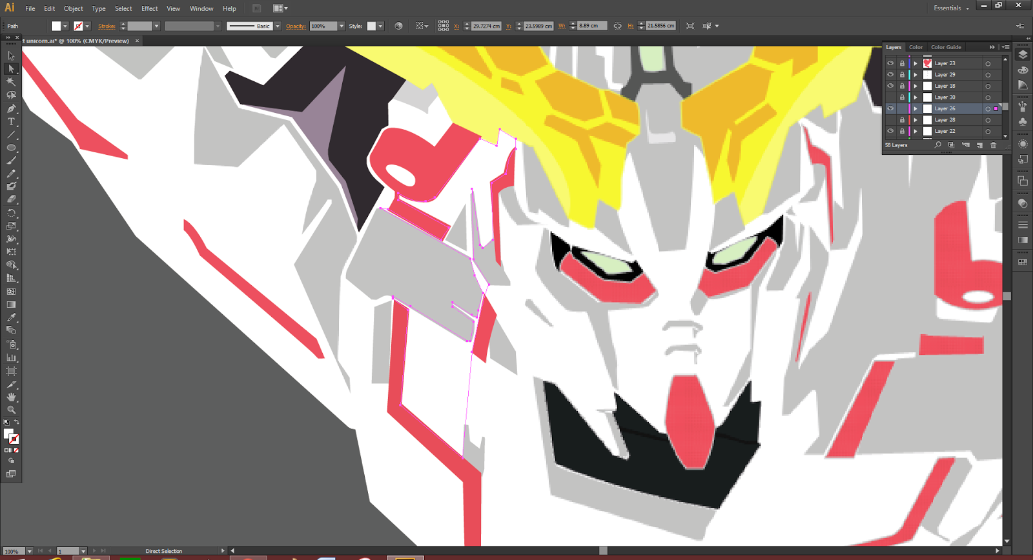
Task: Expand Layer 26 disclosure triangle
Action: [x=915, y=108]
